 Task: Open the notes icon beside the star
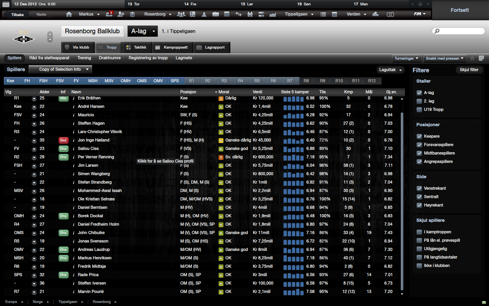tap(481, 58)
